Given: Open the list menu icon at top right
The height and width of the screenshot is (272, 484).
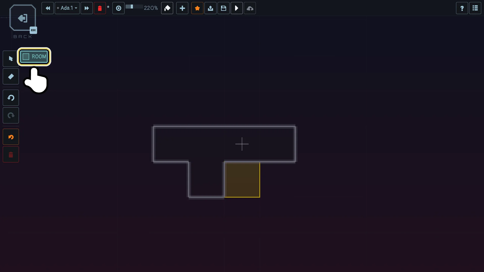Looking at the screenshot, I should (x=475, y=8).
